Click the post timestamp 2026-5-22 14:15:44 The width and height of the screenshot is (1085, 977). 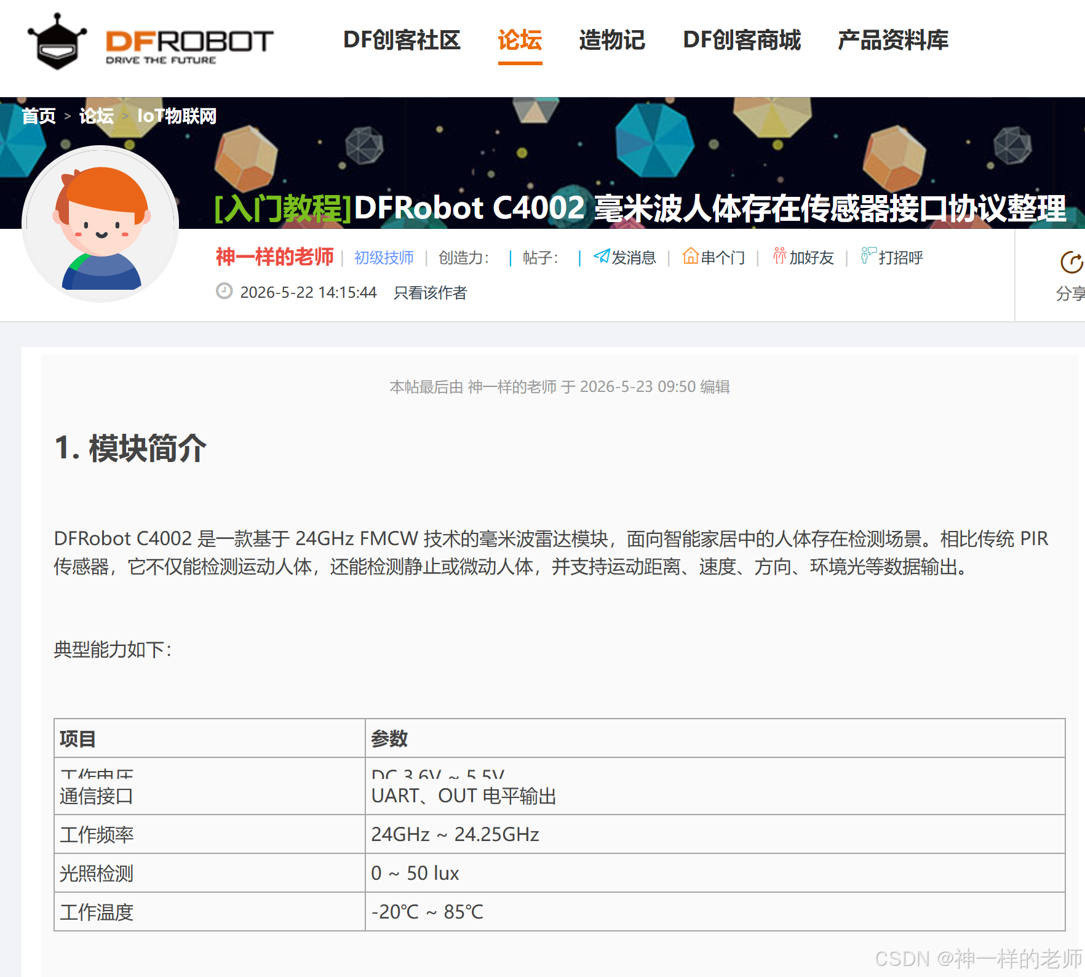(308, 292)
